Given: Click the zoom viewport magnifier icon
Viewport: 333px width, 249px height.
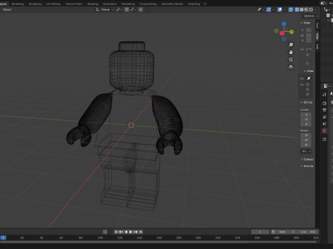Looking at the screenshot, I should pos(291,45).
